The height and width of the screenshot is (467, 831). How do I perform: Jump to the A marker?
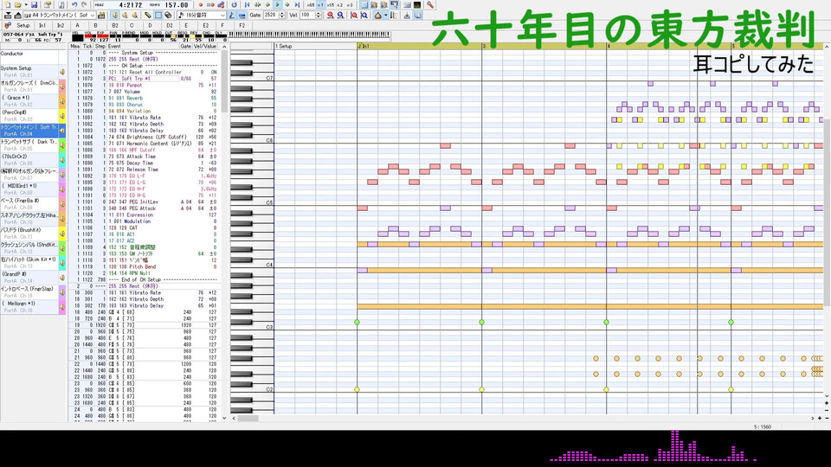pos(77,25)
